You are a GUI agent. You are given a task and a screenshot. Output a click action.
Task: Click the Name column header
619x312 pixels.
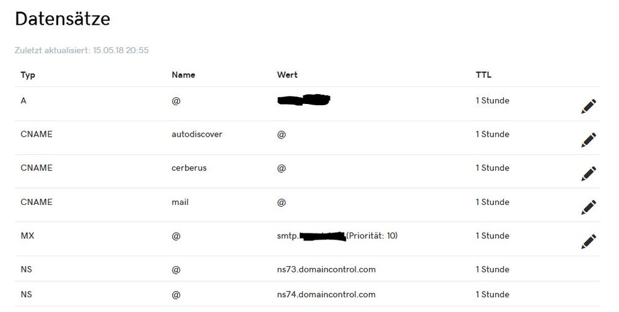coord(183,75)
